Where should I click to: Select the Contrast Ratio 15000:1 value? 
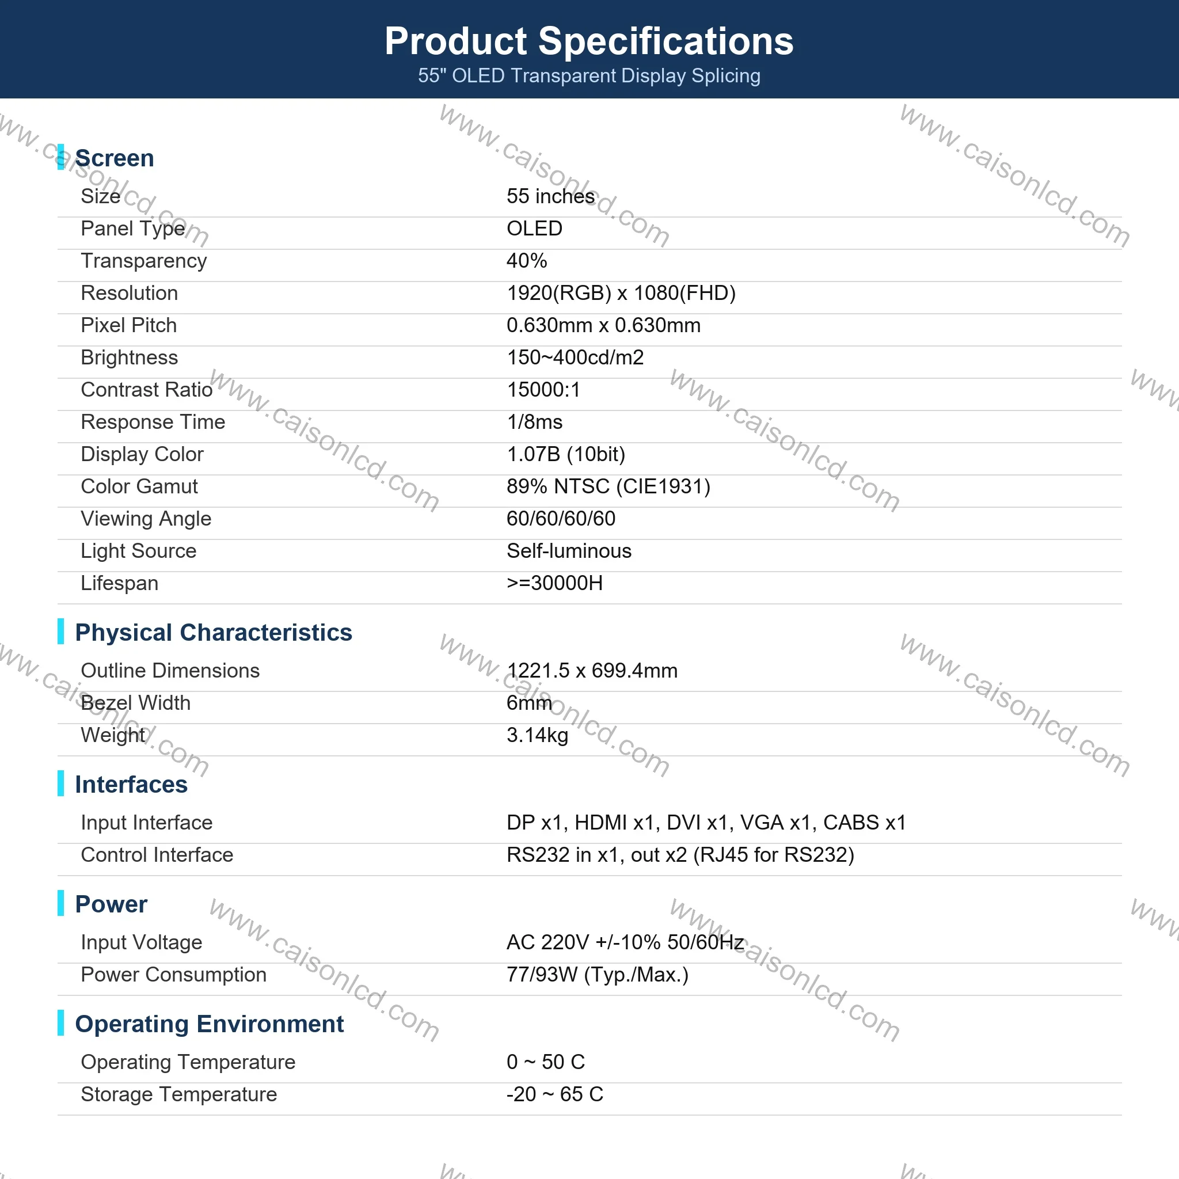[543, 389]
